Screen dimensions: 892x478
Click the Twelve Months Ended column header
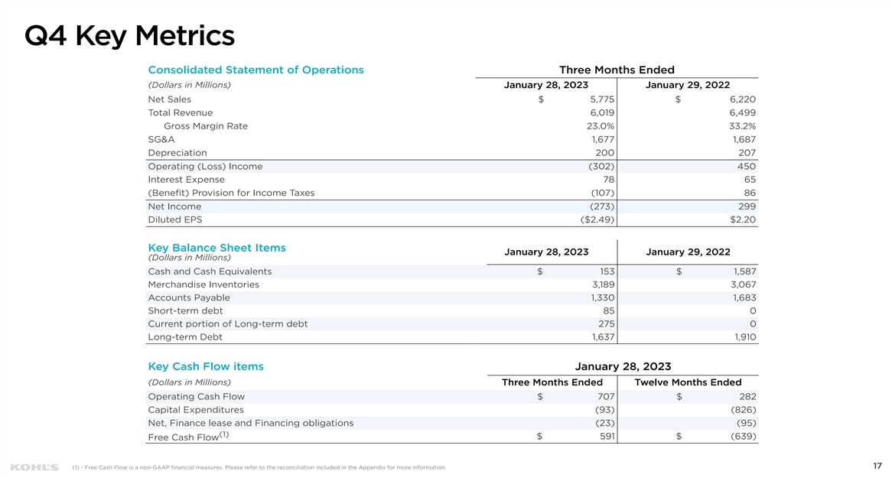pos(688,382)
